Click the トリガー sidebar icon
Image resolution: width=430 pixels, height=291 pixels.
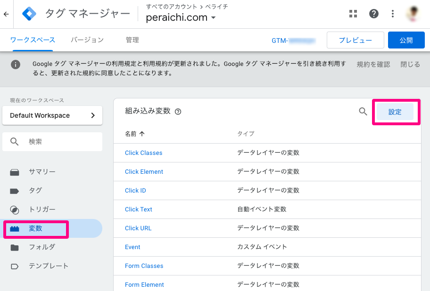tap(15, 210)
